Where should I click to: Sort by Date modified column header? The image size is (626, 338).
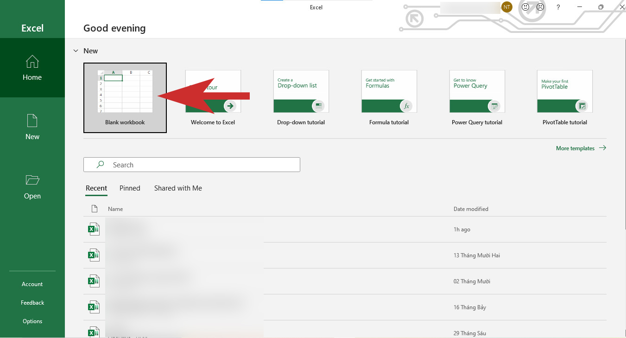[471, 209]
